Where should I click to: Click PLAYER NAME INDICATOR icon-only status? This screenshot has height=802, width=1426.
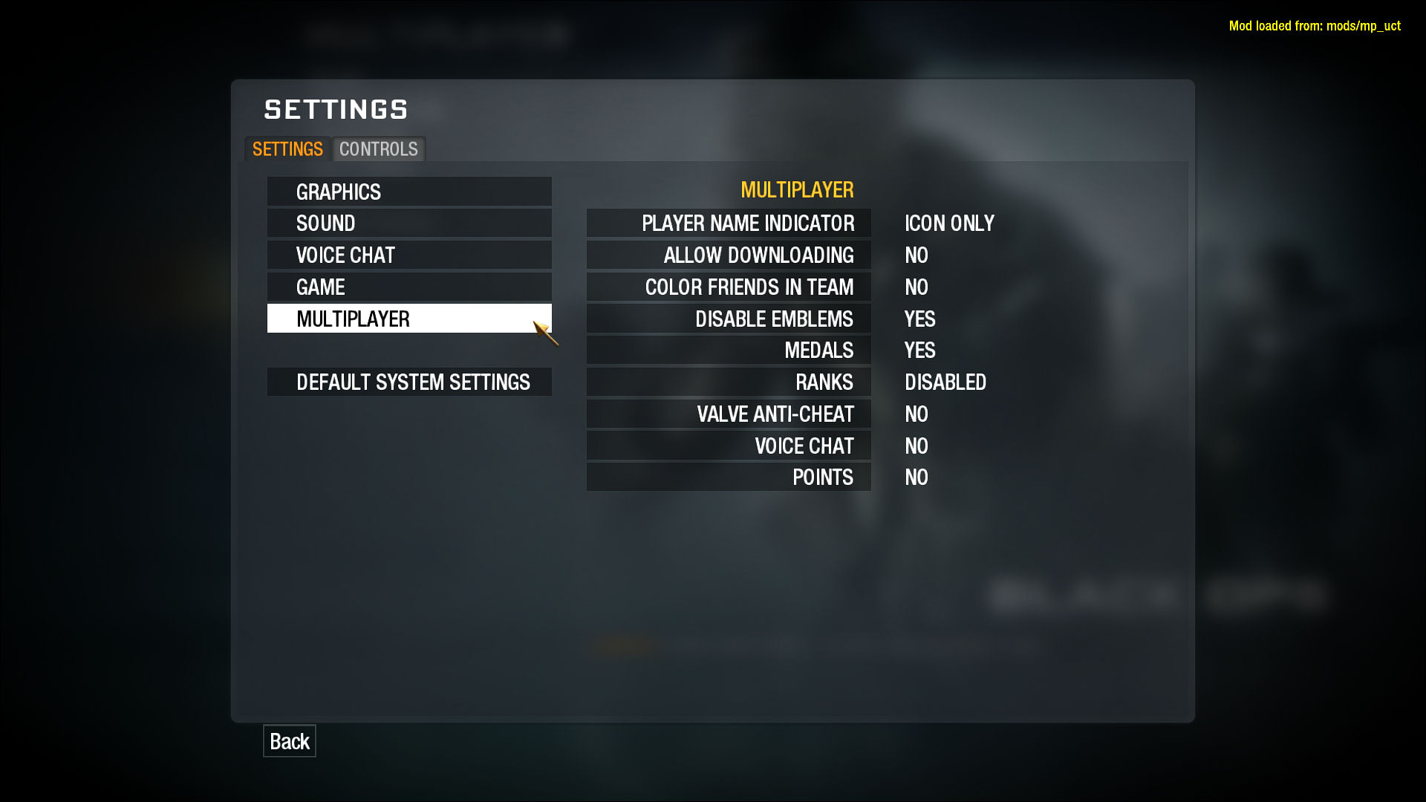[x=948, y=224]
